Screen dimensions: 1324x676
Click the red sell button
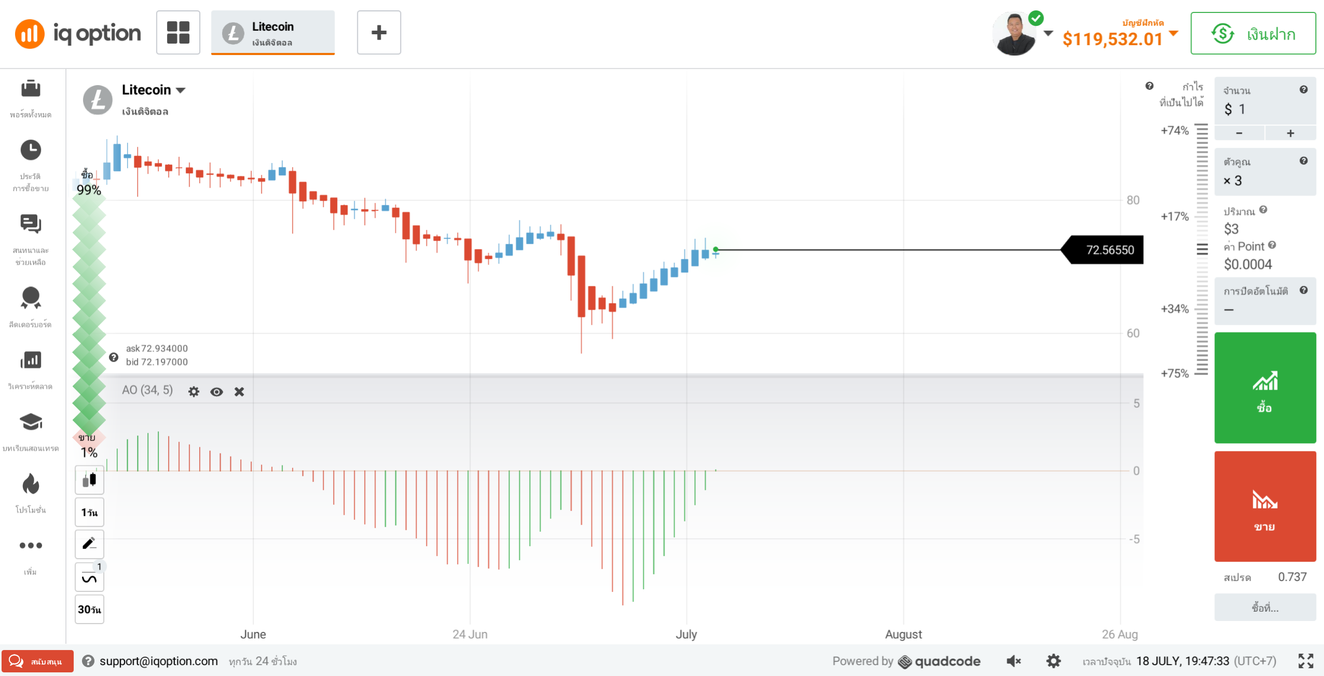coord(1265,506)
